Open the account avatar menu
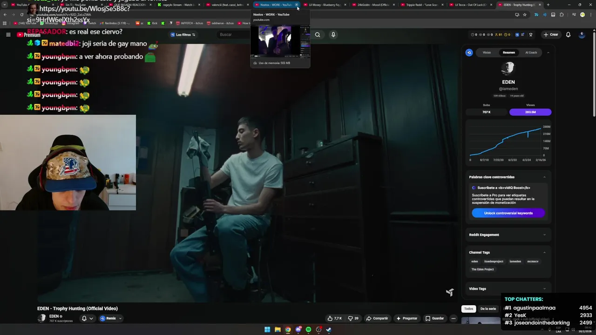The height and width of the screenshot is (335, 596). (582, 34)
